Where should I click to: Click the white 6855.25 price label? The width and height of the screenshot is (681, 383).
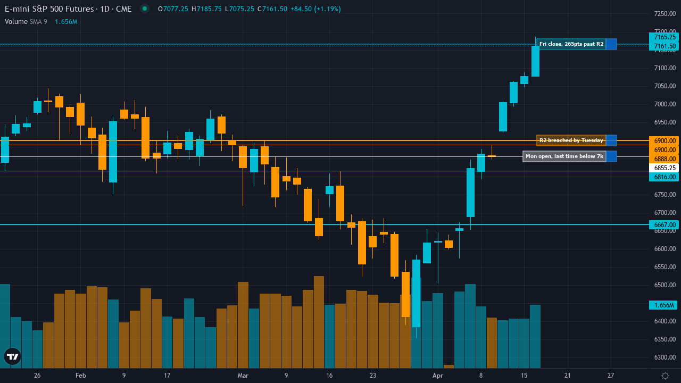click(664, 168)
